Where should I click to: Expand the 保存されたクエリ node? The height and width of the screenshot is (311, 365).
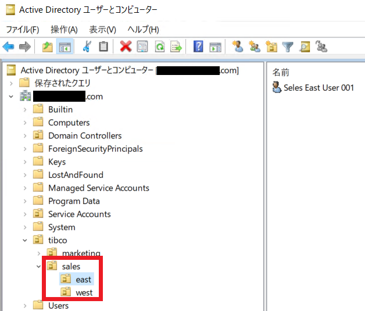[11, 83]
